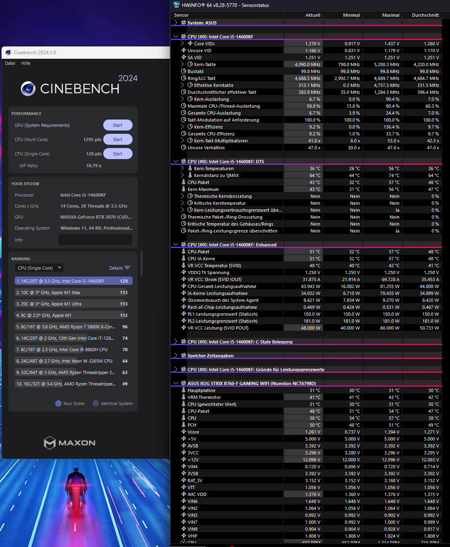Viewport: 450px width, 547px height.
Task: Click the Hauptplatine thermometer icon
Action: pyautogui.click(x=184, y=390)
